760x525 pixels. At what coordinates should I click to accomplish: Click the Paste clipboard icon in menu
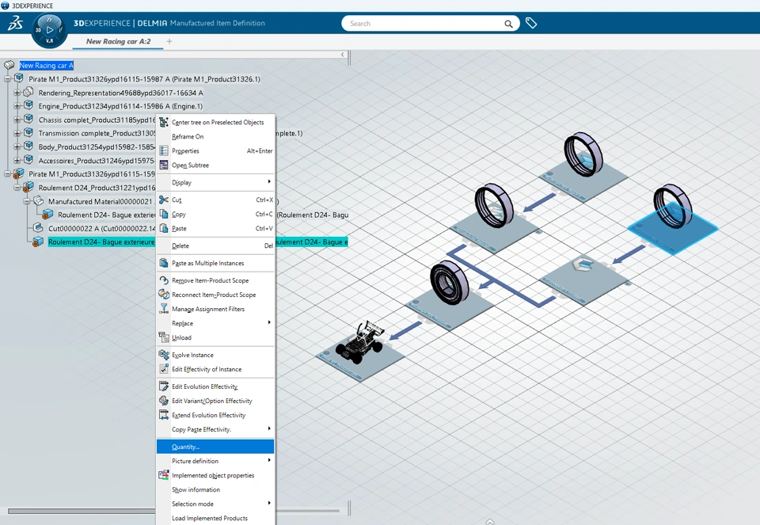(x=164, y=228)
